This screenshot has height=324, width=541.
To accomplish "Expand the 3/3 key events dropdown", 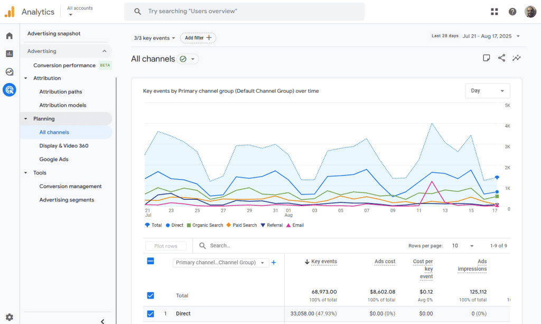I will (x=154, y=38).
